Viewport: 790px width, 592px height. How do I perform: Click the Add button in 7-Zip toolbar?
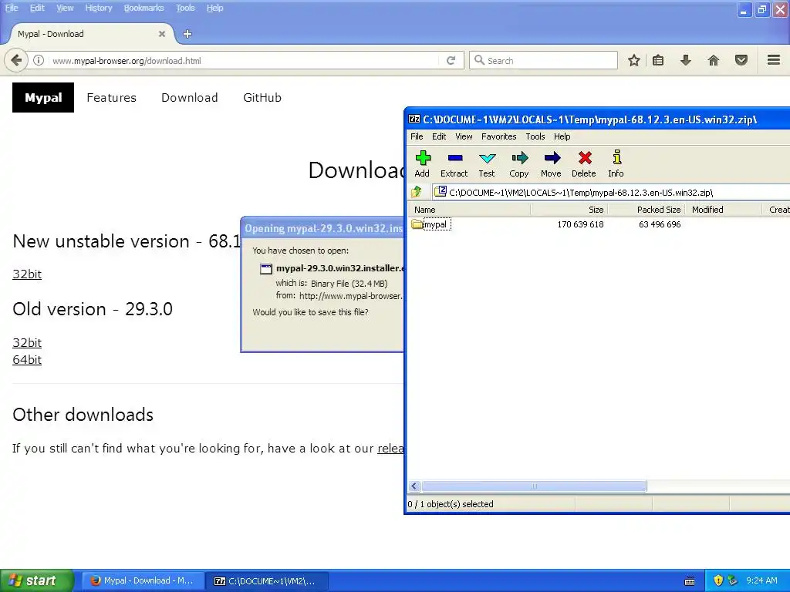click(x=422, y=164)
